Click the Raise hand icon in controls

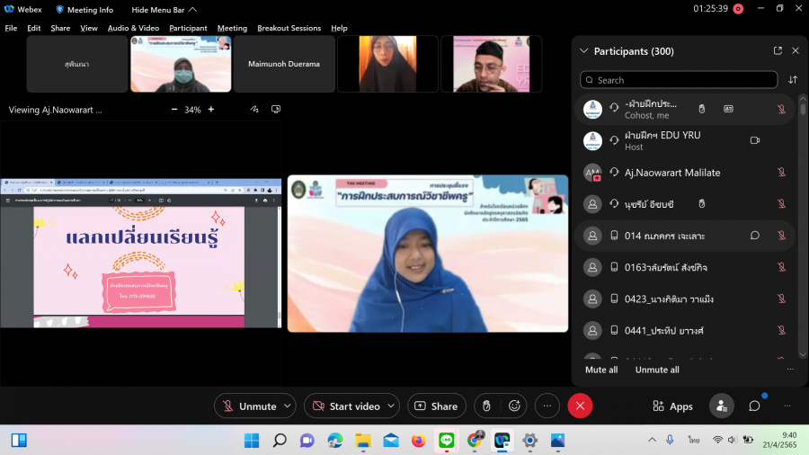coord(486,406)
